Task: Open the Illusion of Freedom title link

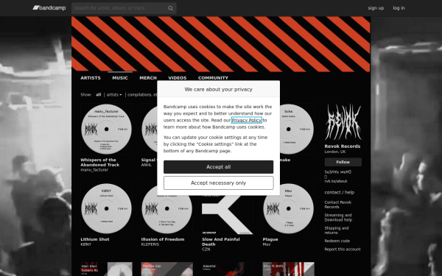Action: [163, 239]
